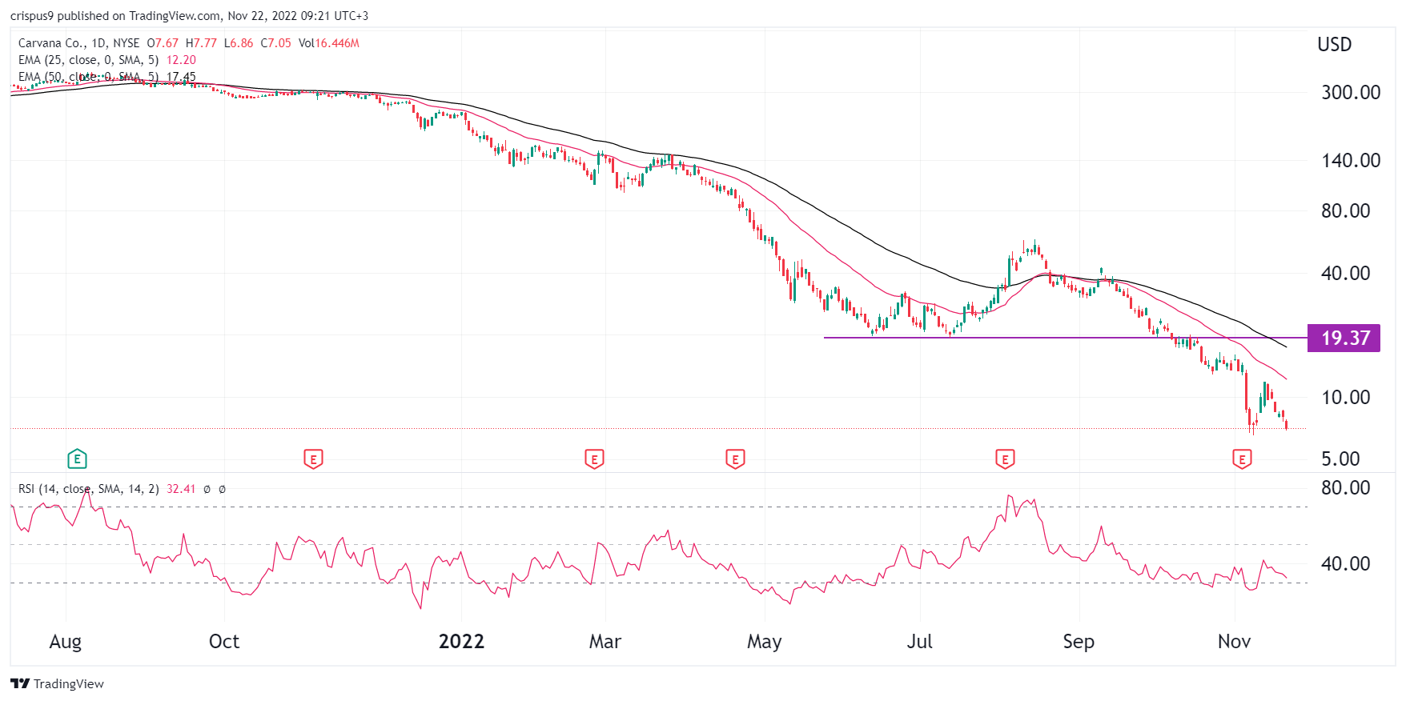This screenshot has width=1406, height=701.
Task: Click the 2022 label on time axis
Action: pos(461,642)
